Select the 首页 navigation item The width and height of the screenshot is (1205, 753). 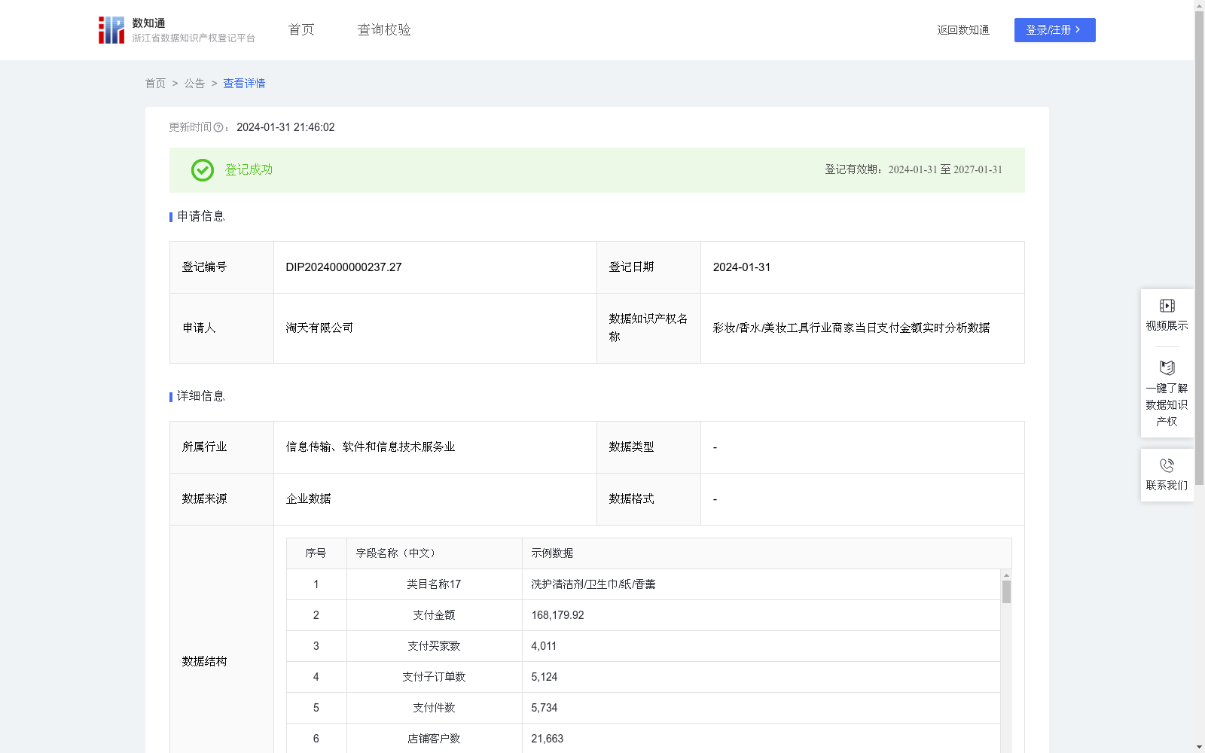(x=300, y=29)
